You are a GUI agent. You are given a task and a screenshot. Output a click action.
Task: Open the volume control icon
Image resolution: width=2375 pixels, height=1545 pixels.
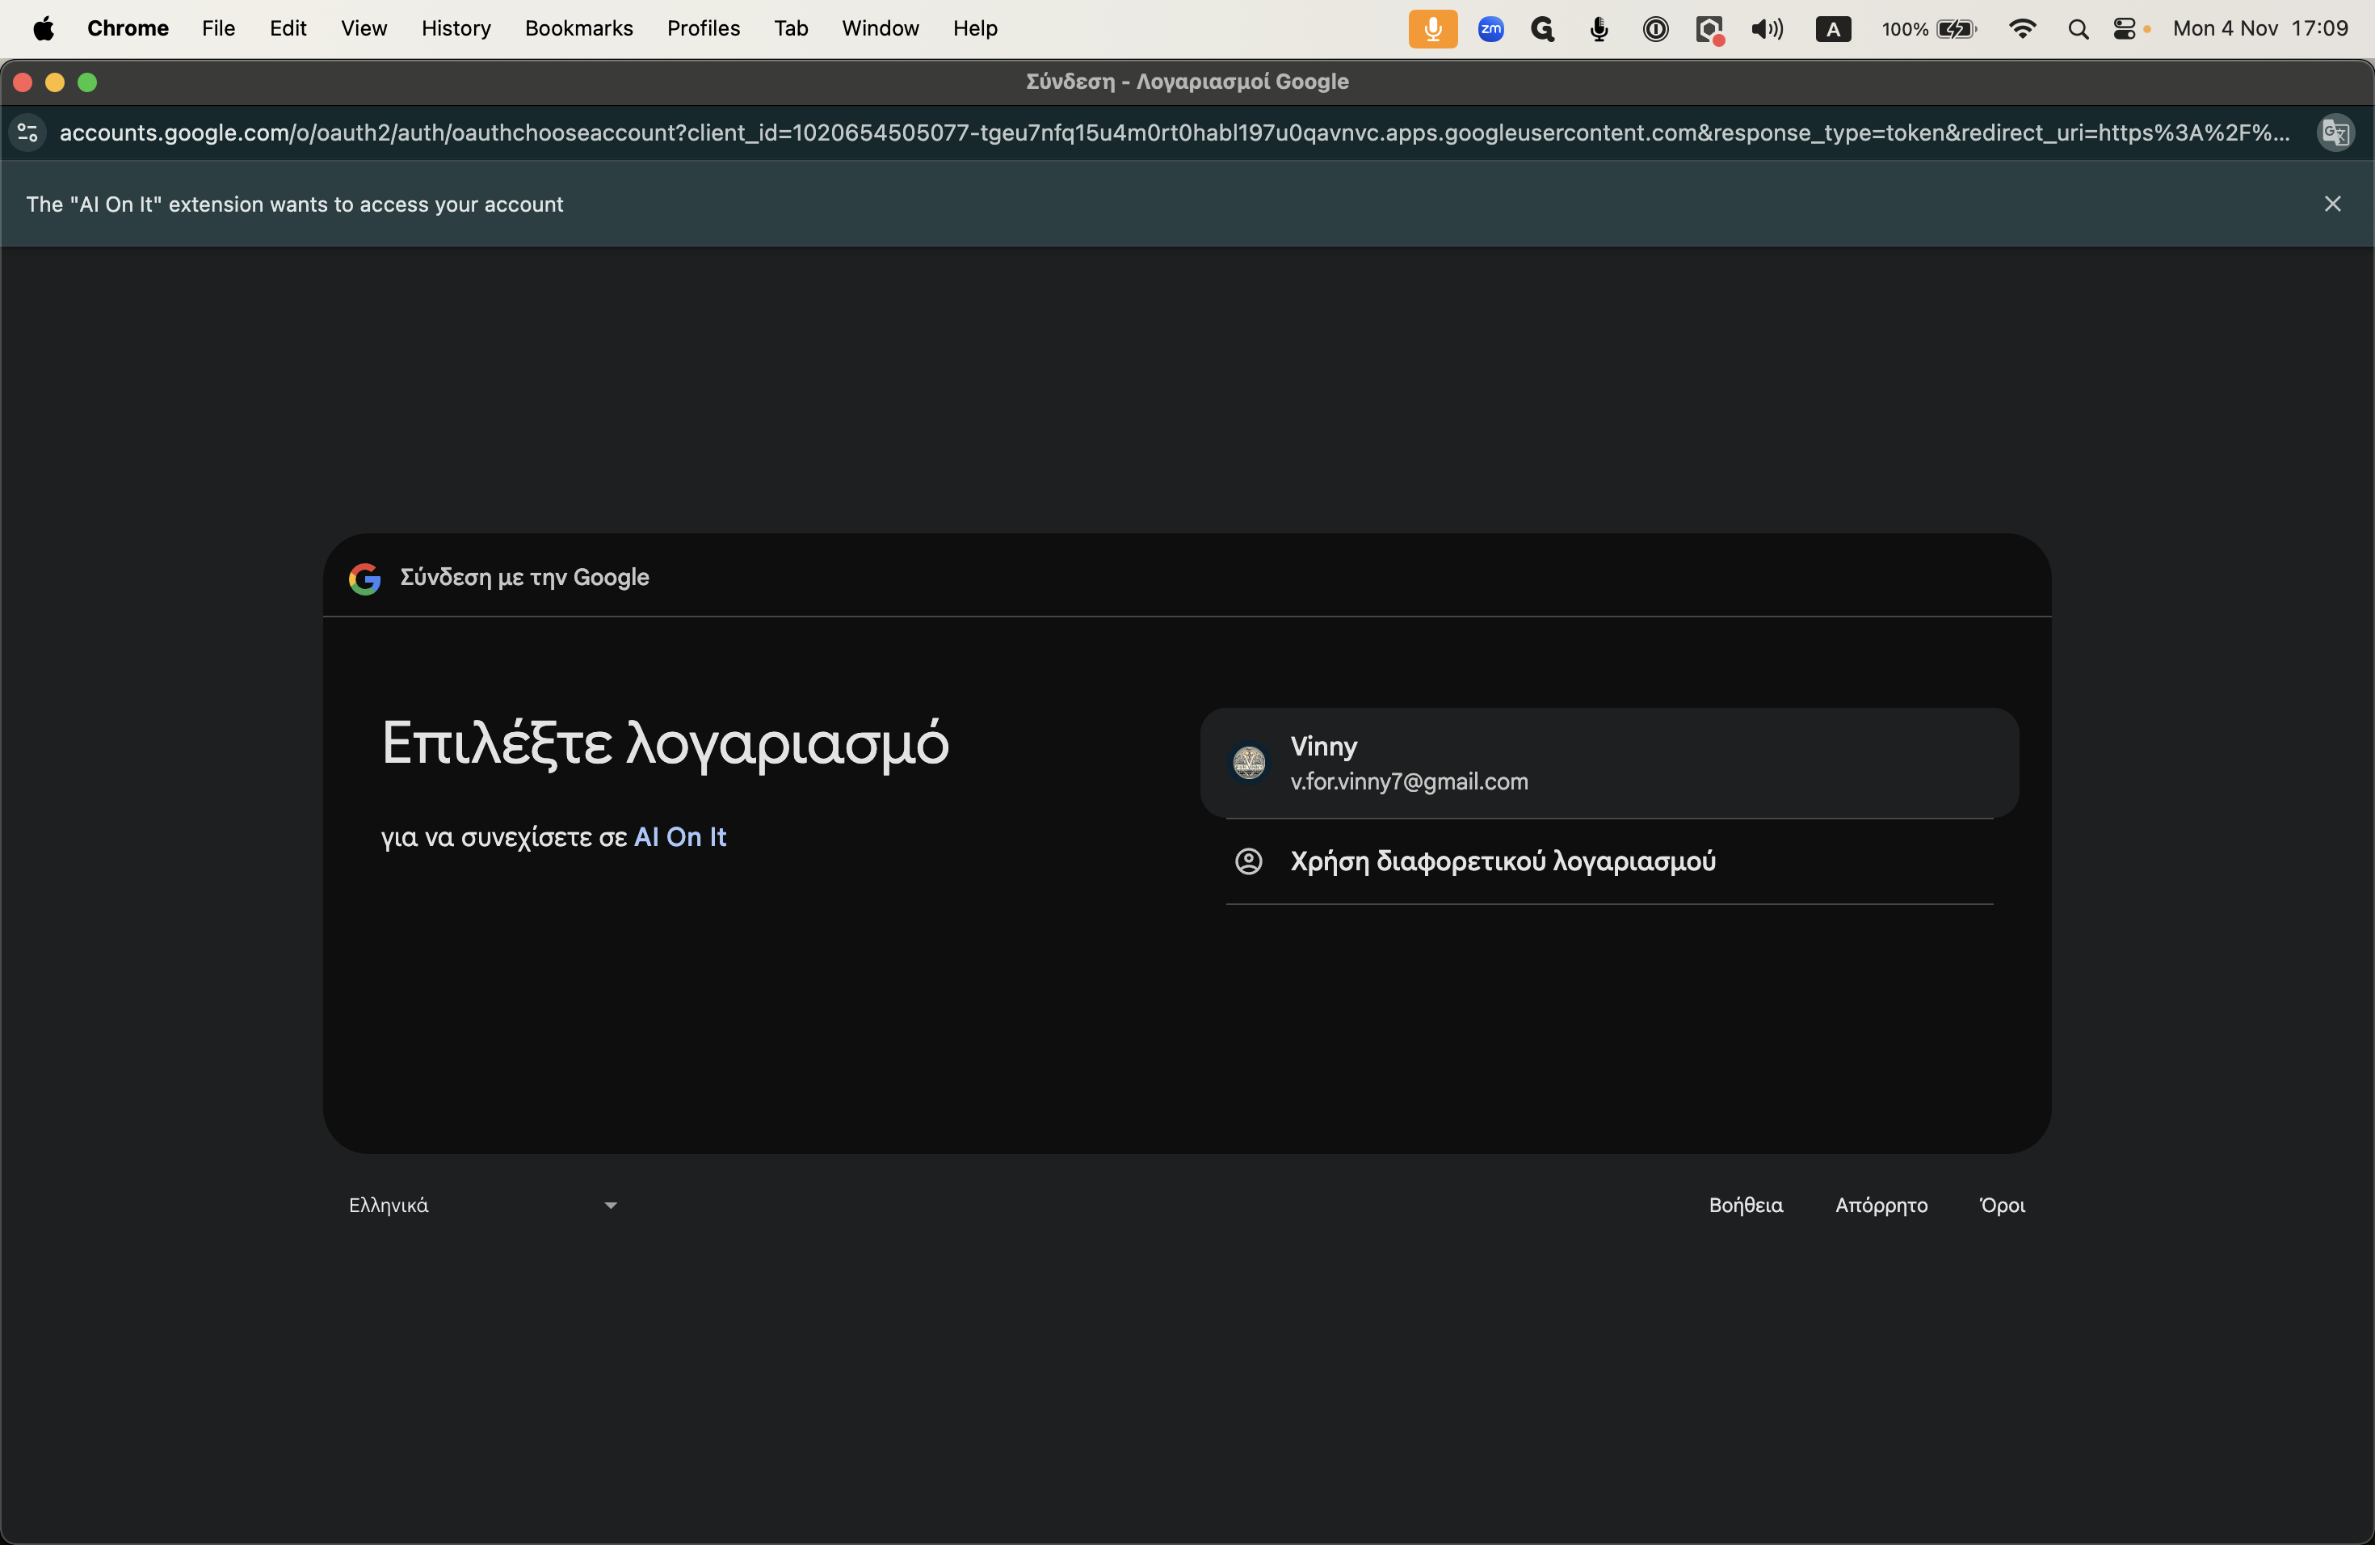[1766, 29]
